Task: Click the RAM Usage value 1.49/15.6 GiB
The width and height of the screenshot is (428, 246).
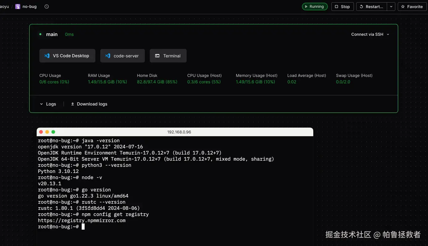Action: 107,82
